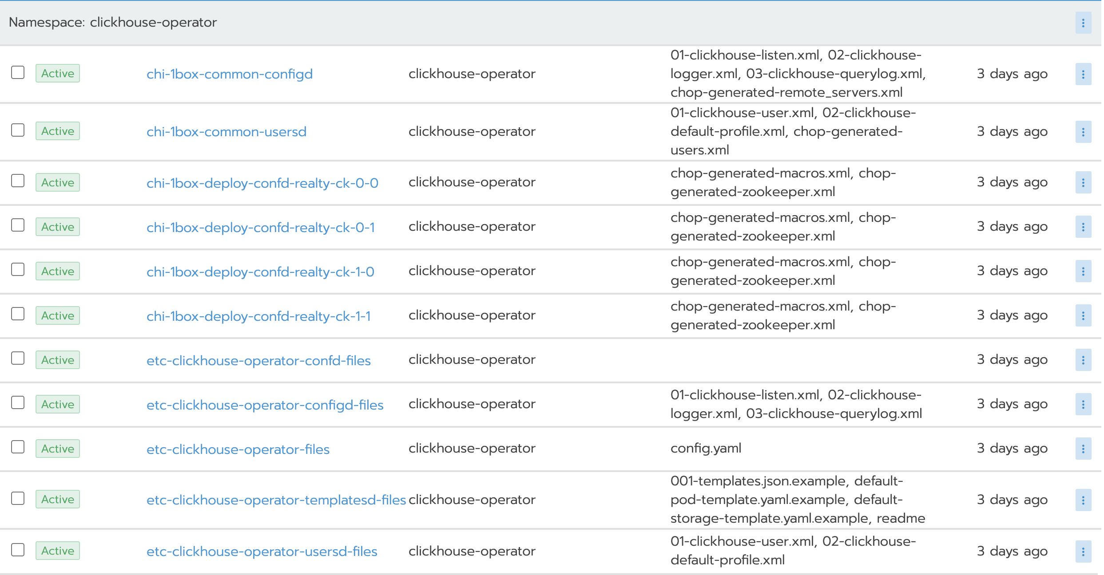Screen dimensions: 1104x575
Task: Select checkbox for chi-1box-common-configd
Action: (x=18, y=72)
